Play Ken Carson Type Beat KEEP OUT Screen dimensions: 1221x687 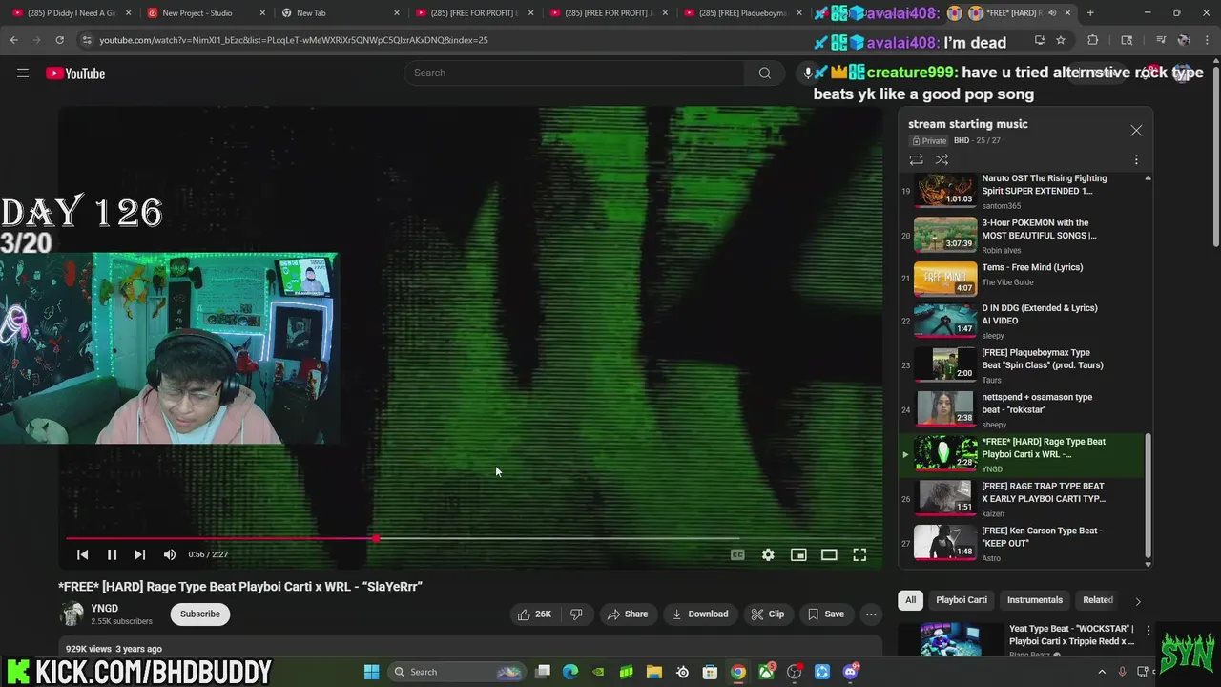pyautogui.click(x=1021, y=543)
